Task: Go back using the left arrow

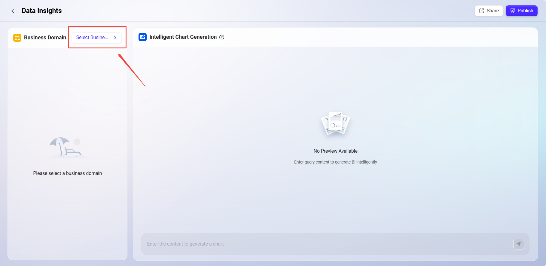Action: click(13, 11)
